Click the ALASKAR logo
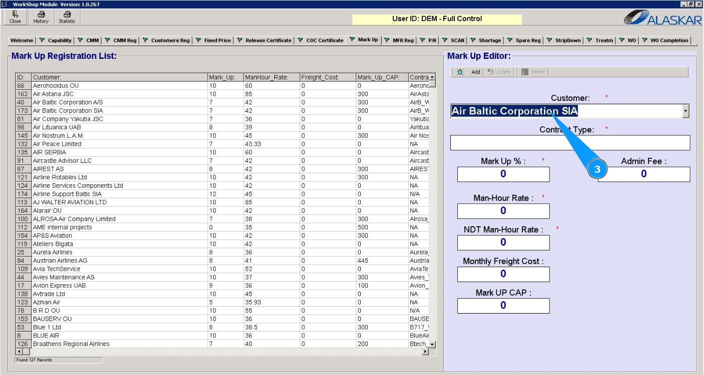Viewport: 704px width, 375px height. pos(661,18)
